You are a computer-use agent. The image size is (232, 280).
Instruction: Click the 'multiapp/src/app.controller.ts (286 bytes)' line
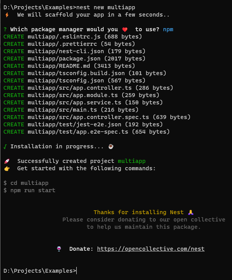[x=100, y=88]
